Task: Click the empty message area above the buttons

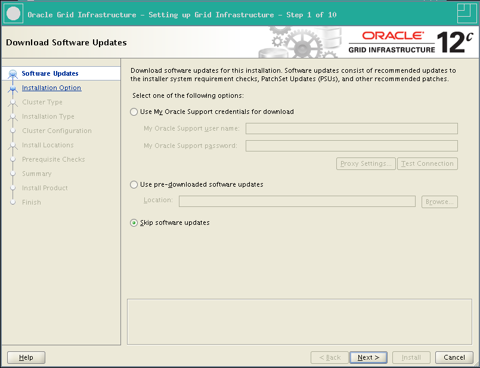Action: click(x=299, y=321)
